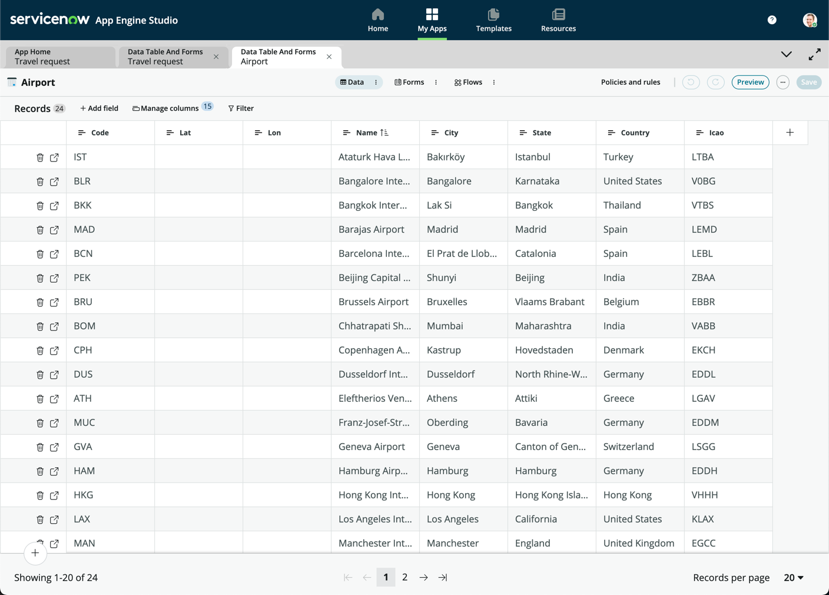The width and height of the screenshot is (829, 595).
Task: Click the Icao column header
Action: (x=728, y=133)
